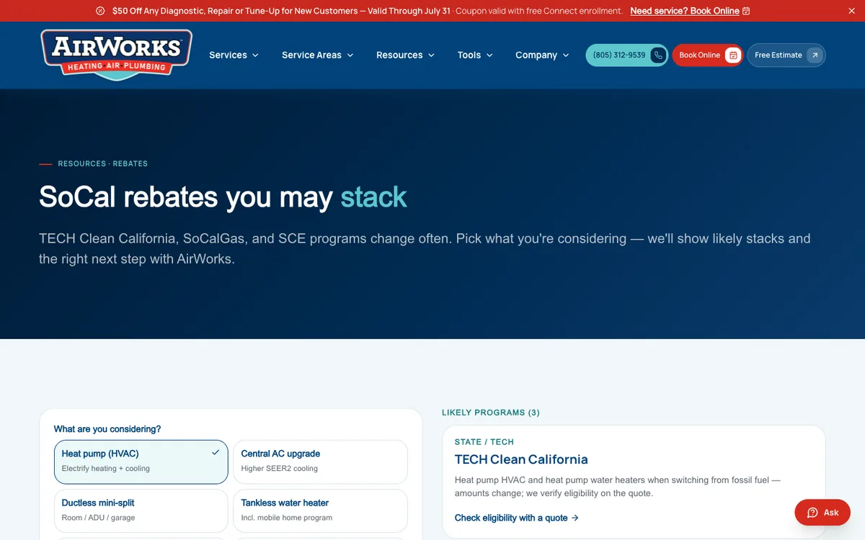This screenshot has height=540, width=865.
Task: Expand Resources dropdown chevron
Action: click(432, 55)
